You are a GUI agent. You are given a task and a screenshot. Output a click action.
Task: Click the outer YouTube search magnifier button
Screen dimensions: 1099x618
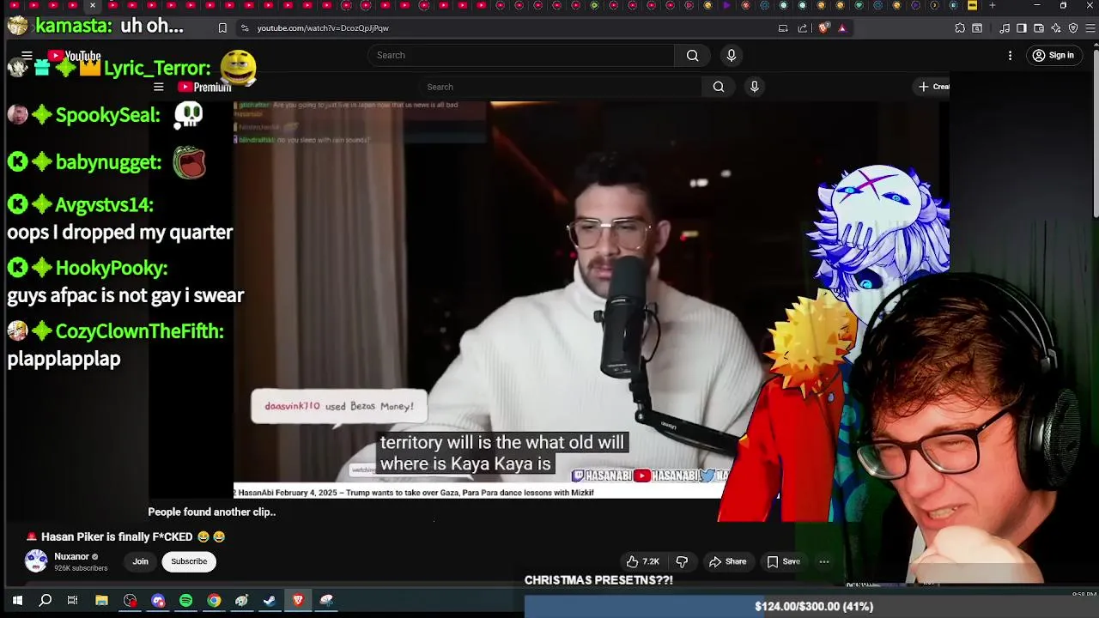[692, 56]
